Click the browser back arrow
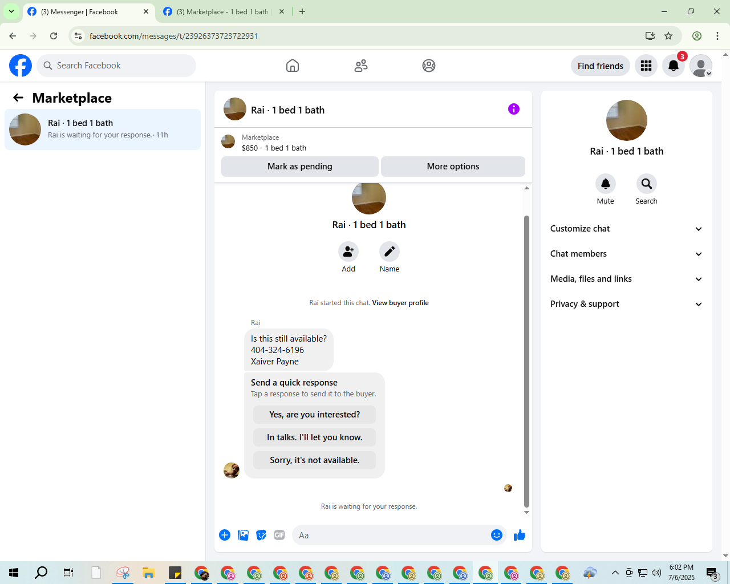 [x=13, y=36]
